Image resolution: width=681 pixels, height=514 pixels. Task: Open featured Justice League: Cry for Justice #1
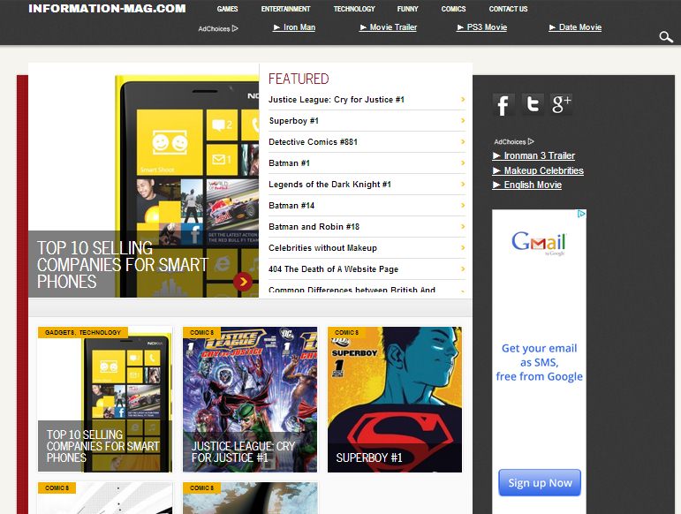pyautogui.click(x=337, y=100)
